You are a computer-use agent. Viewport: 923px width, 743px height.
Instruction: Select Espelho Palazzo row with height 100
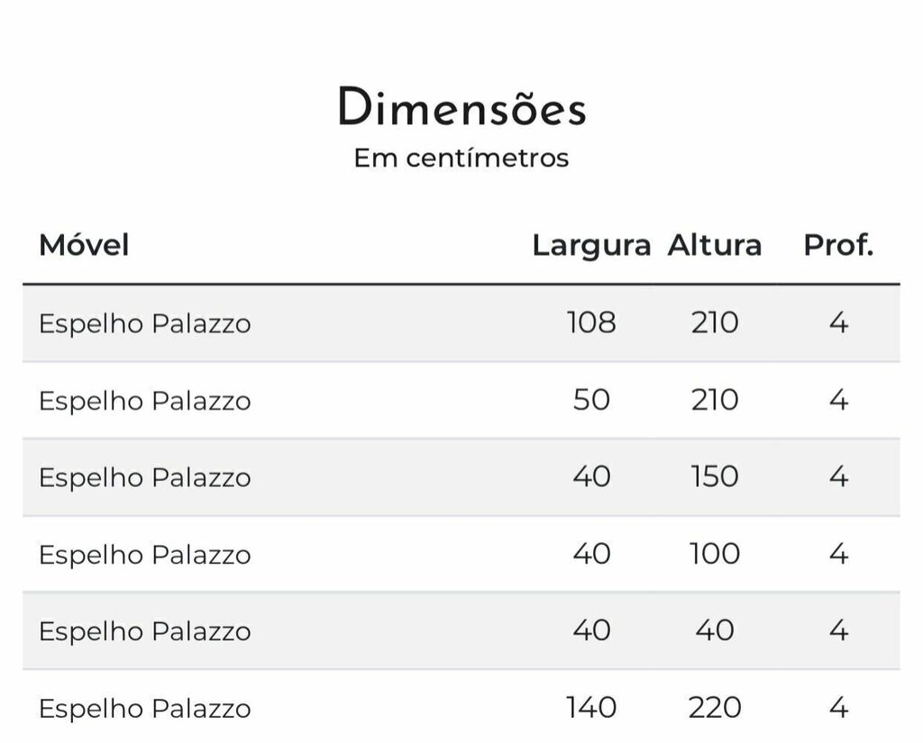point(461,554)
